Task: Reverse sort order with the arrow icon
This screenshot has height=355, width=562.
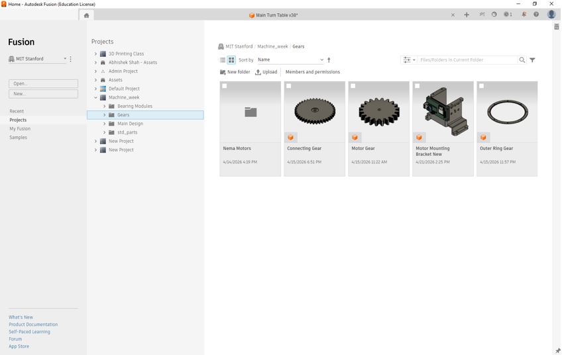Action: coord(329,60)
